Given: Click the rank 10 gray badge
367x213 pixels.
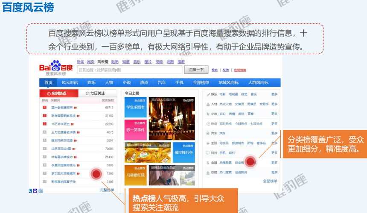Looking at the screenshot, I should (44, 182).
